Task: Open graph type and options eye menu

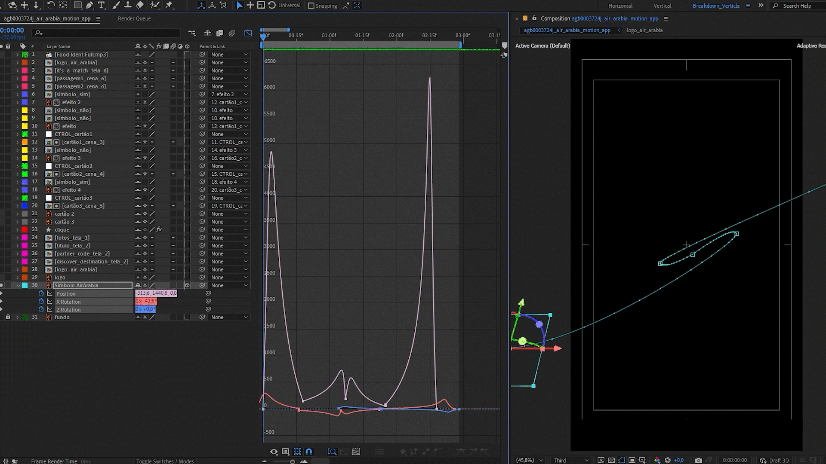Action: pyautogui.click(x=274, y=452)
